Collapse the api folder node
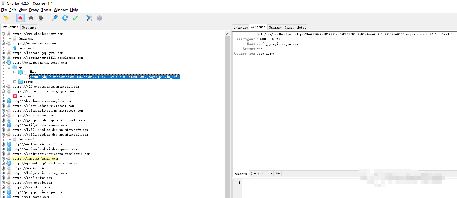 click(9, 67)
